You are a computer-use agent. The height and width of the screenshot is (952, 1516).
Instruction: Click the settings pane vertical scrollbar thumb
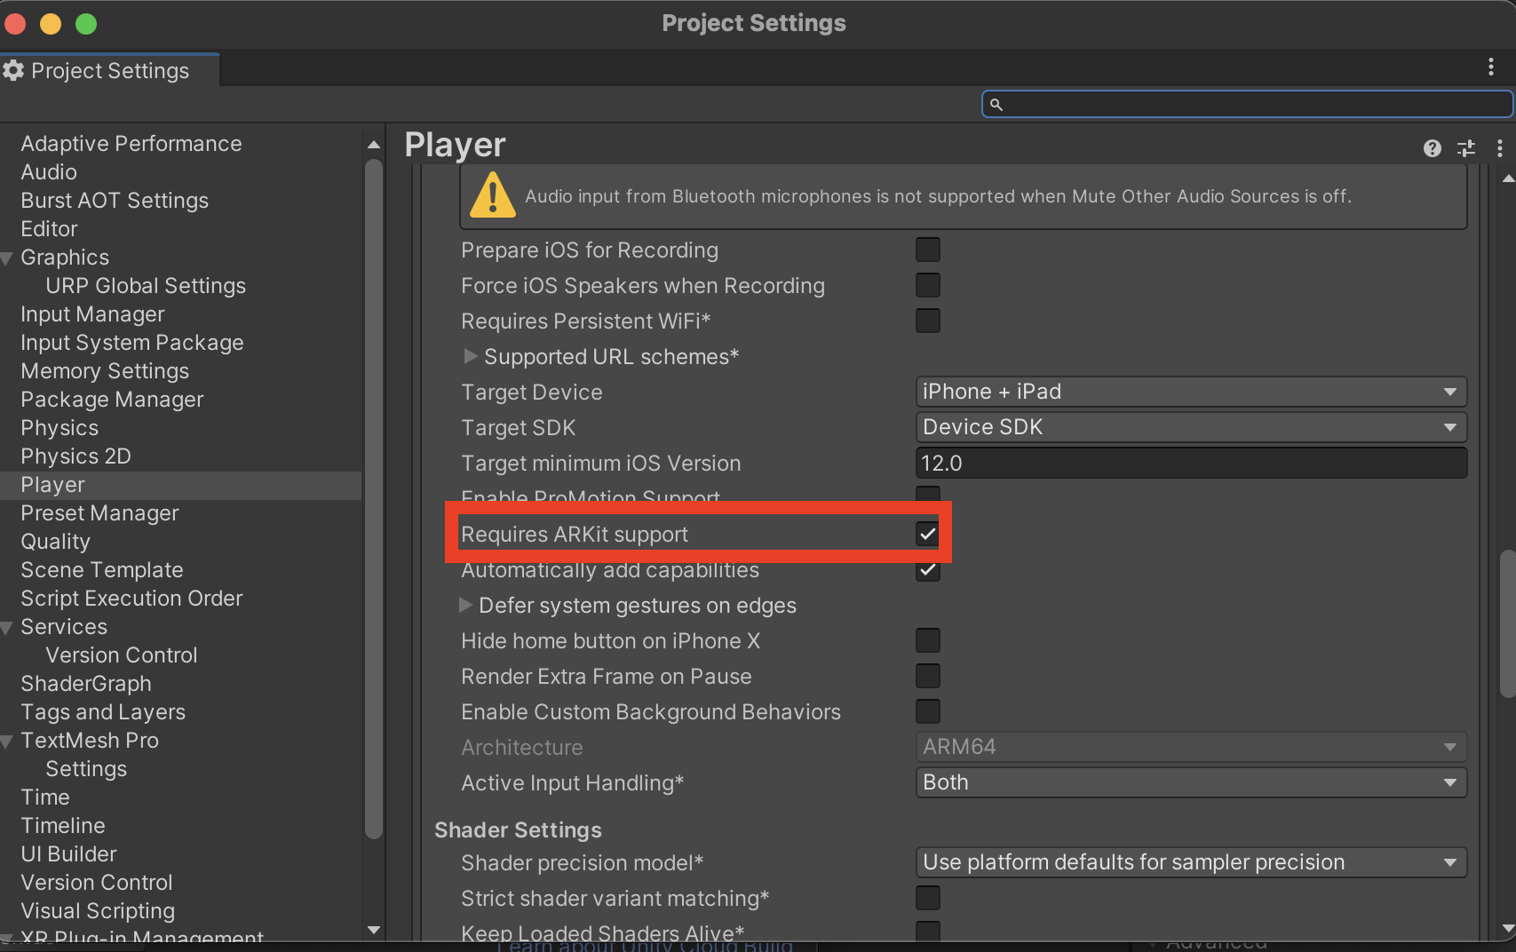(1507, 623)
